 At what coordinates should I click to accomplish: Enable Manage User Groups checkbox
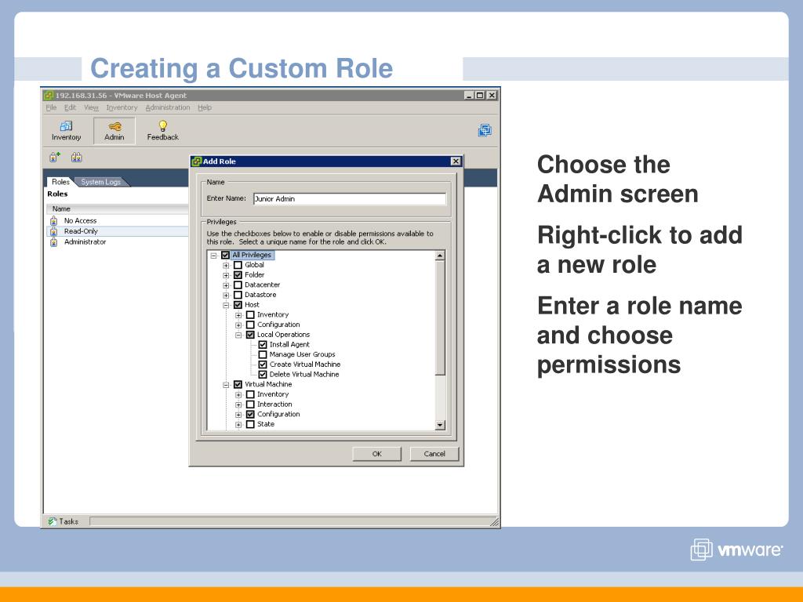tap(263, 354)
